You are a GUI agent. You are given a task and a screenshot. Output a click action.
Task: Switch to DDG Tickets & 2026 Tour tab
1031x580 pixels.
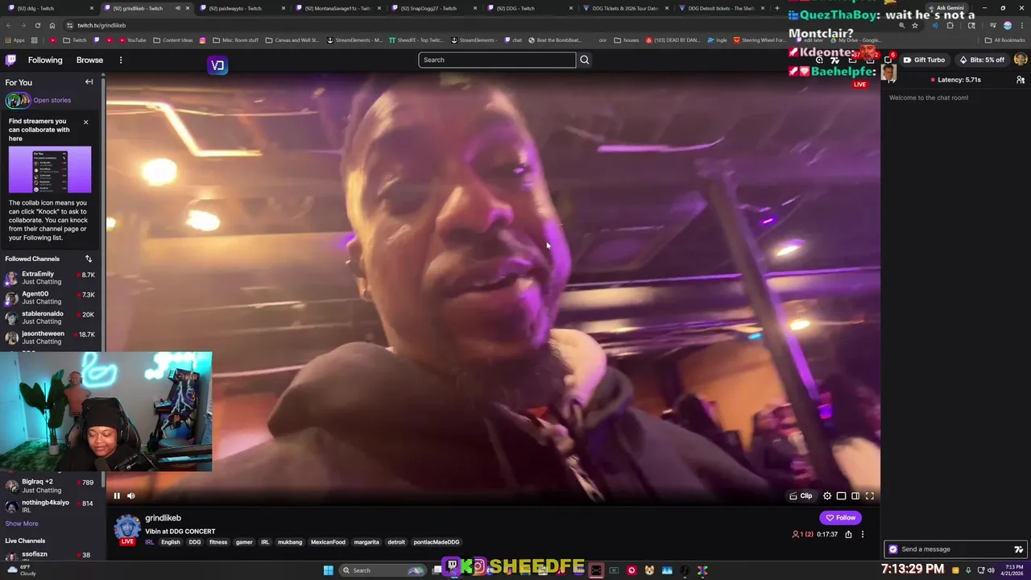[x=624, y=8]
